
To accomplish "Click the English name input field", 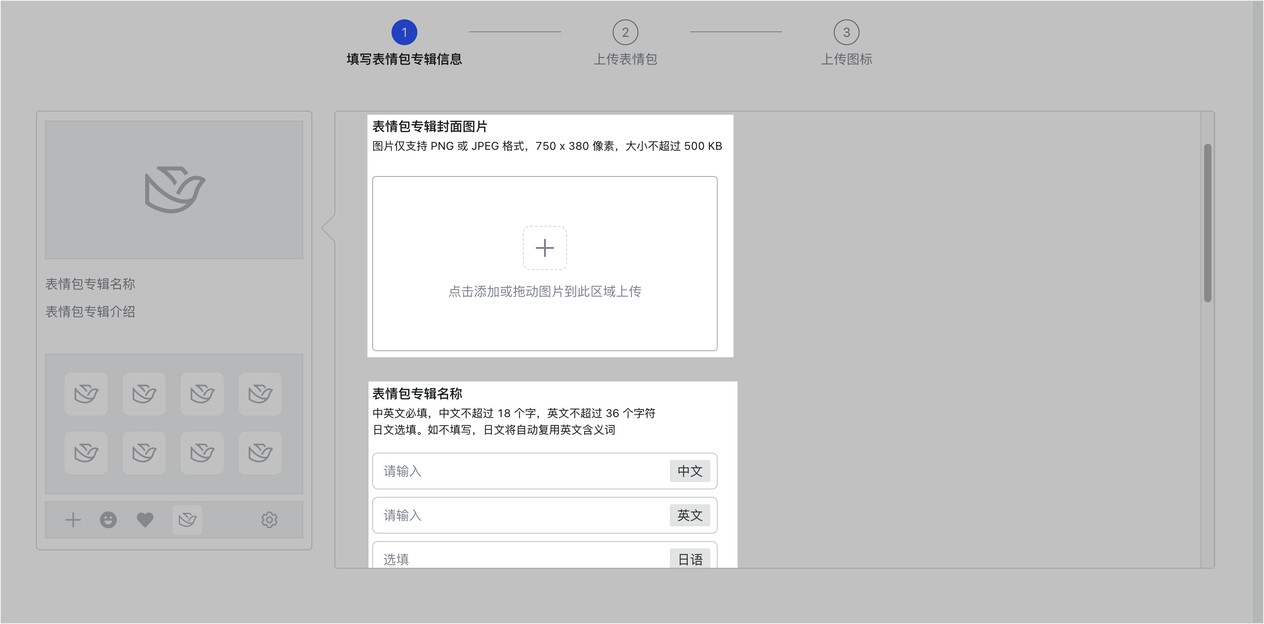I will point(491,515).
